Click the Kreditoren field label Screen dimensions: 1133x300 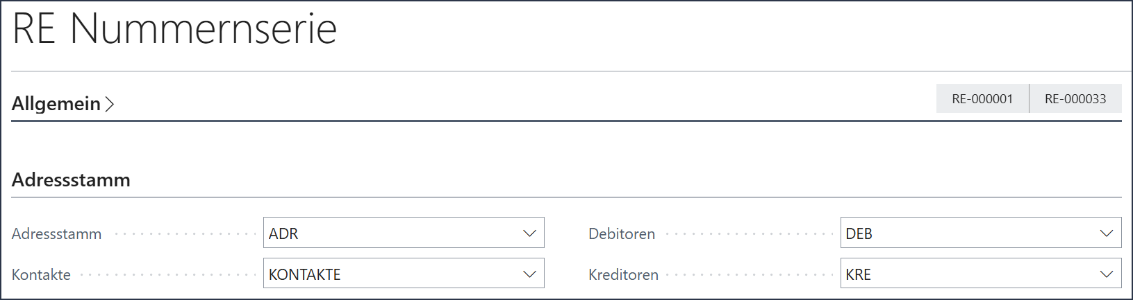coord(623,275)
